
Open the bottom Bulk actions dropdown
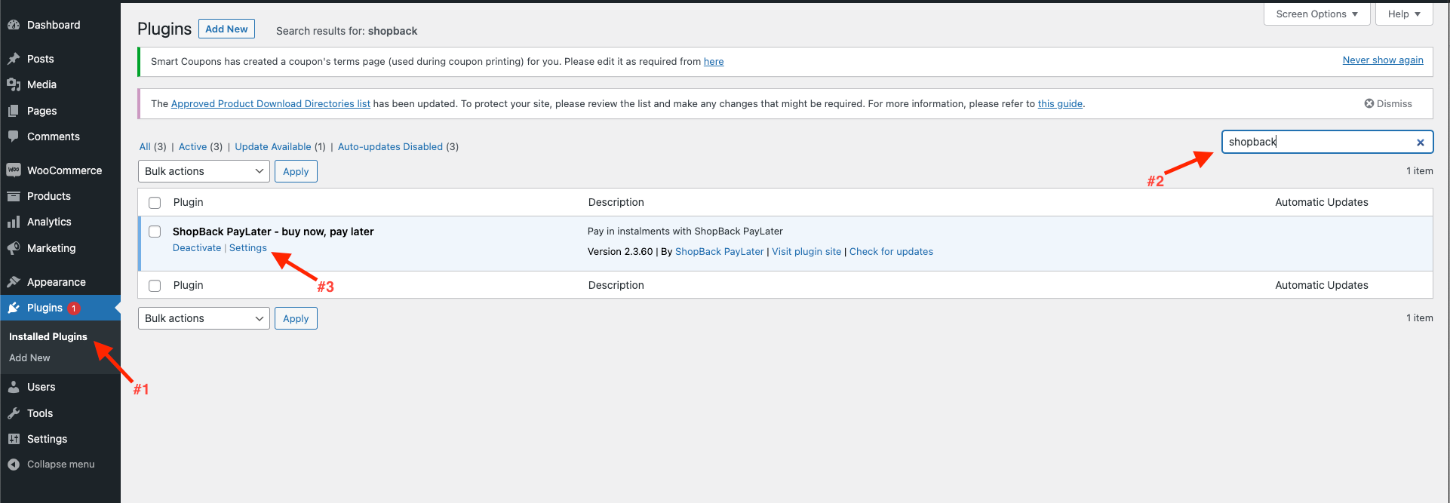coord(204,318)
